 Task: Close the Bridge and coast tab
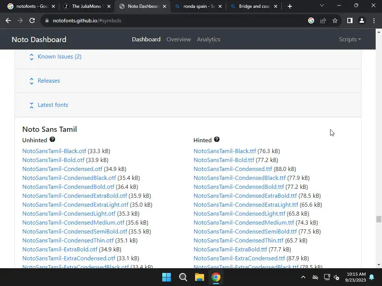(x=276, y=7)
